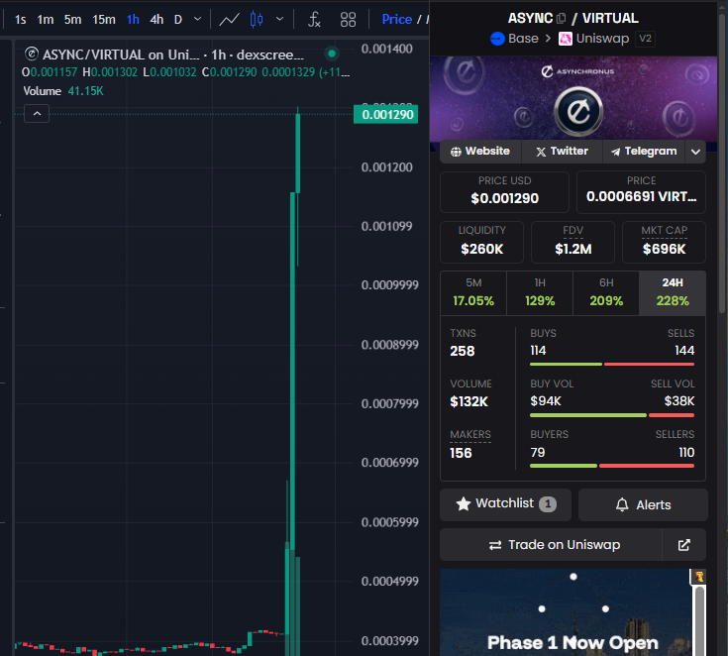Click the BUYS count 114
The image size is (728, 656).
pyautogui.click(x=538, y=351)
